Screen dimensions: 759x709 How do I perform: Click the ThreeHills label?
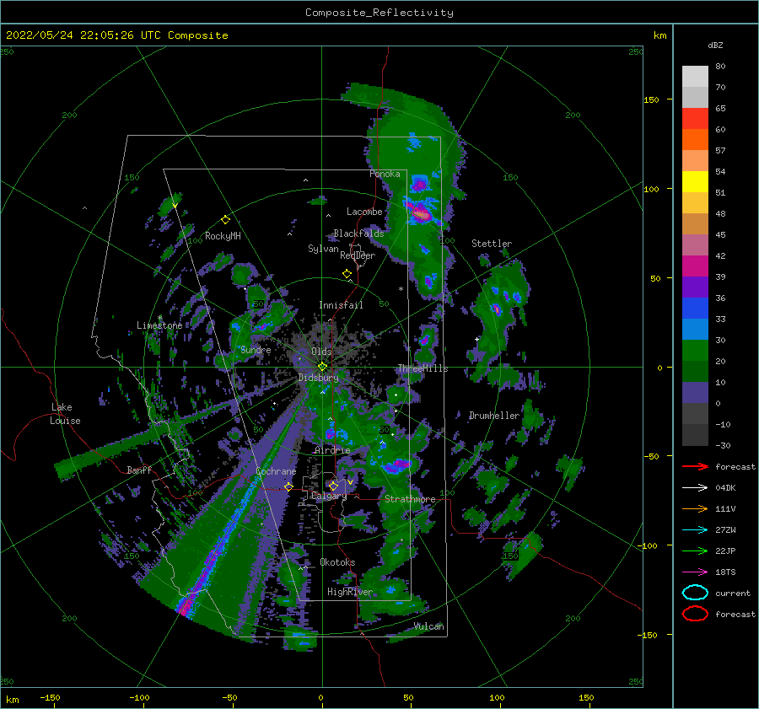423,368
